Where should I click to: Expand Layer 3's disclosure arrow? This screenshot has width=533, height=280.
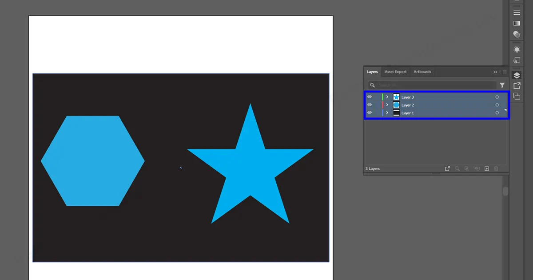tap(387, 96)
